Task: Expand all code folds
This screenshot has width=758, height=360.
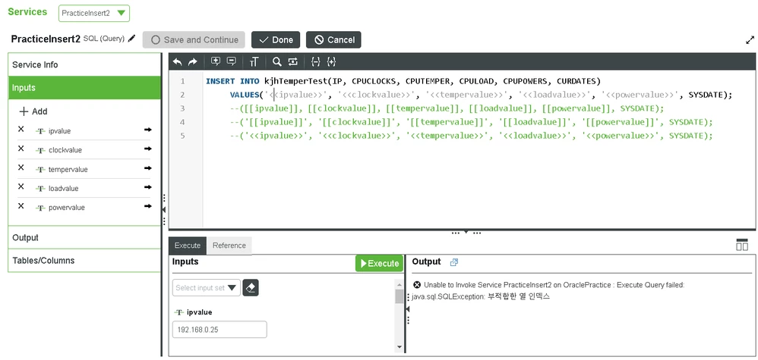Action: (x=331, y=62)
